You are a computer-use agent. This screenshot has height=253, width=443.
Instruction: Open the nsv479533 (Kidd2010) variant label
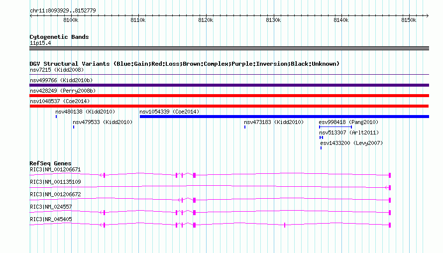pos(103,122)
